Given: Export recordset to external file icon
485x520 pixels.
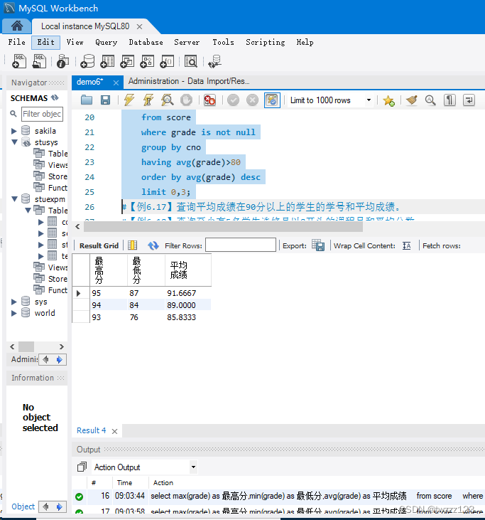Looking at the screenshot, I should tap(318, 245).
